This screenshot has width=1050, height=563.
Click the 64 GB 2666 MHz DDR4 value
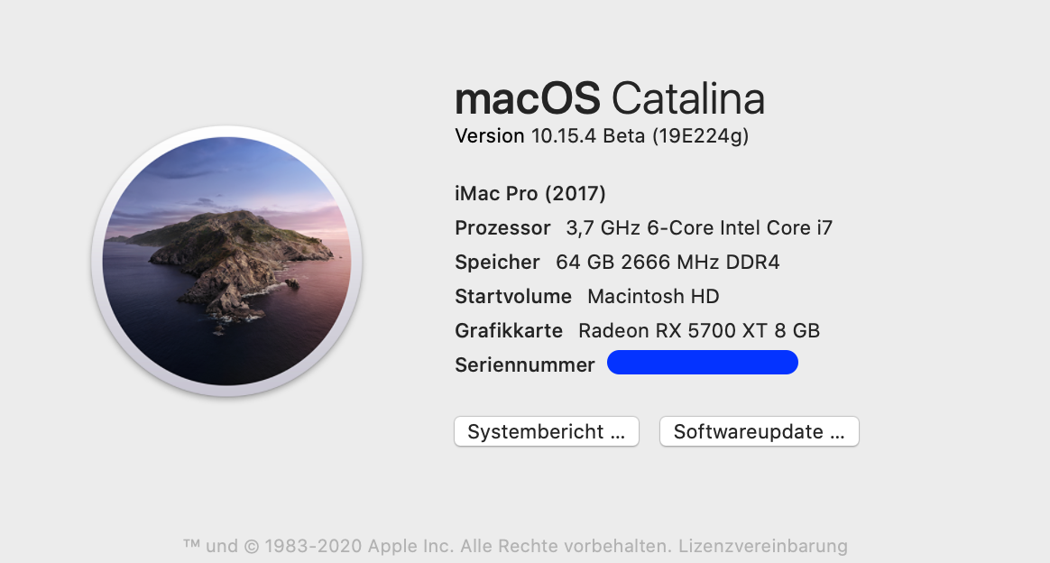coord(668,263)
